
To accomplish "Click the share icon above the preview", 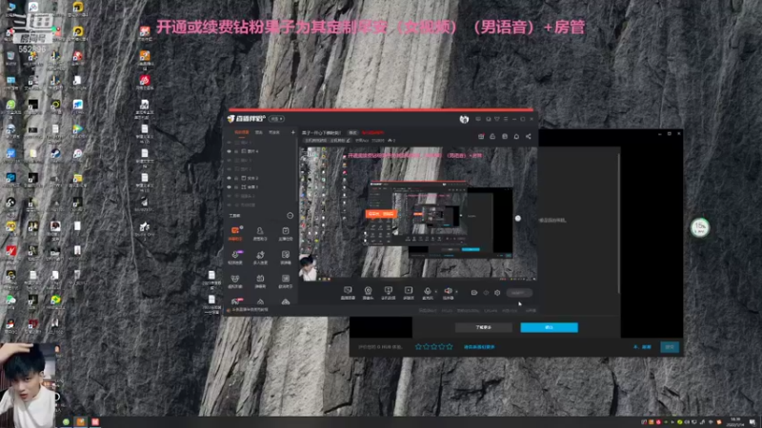I will point(529,137).
